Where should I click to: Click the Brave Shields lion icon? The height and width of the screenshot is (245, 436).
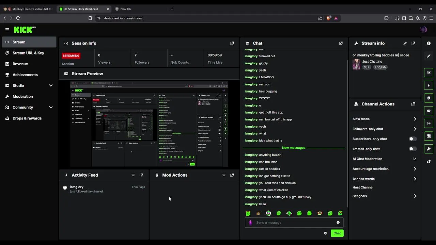328,18
